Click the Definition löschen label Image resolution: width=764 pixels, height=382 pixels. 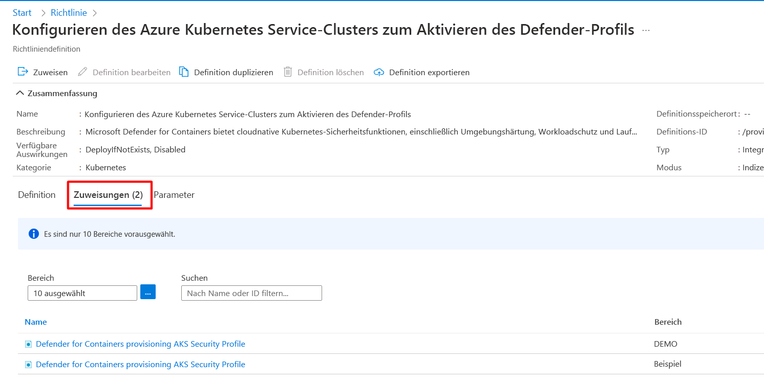click(331, 73)
